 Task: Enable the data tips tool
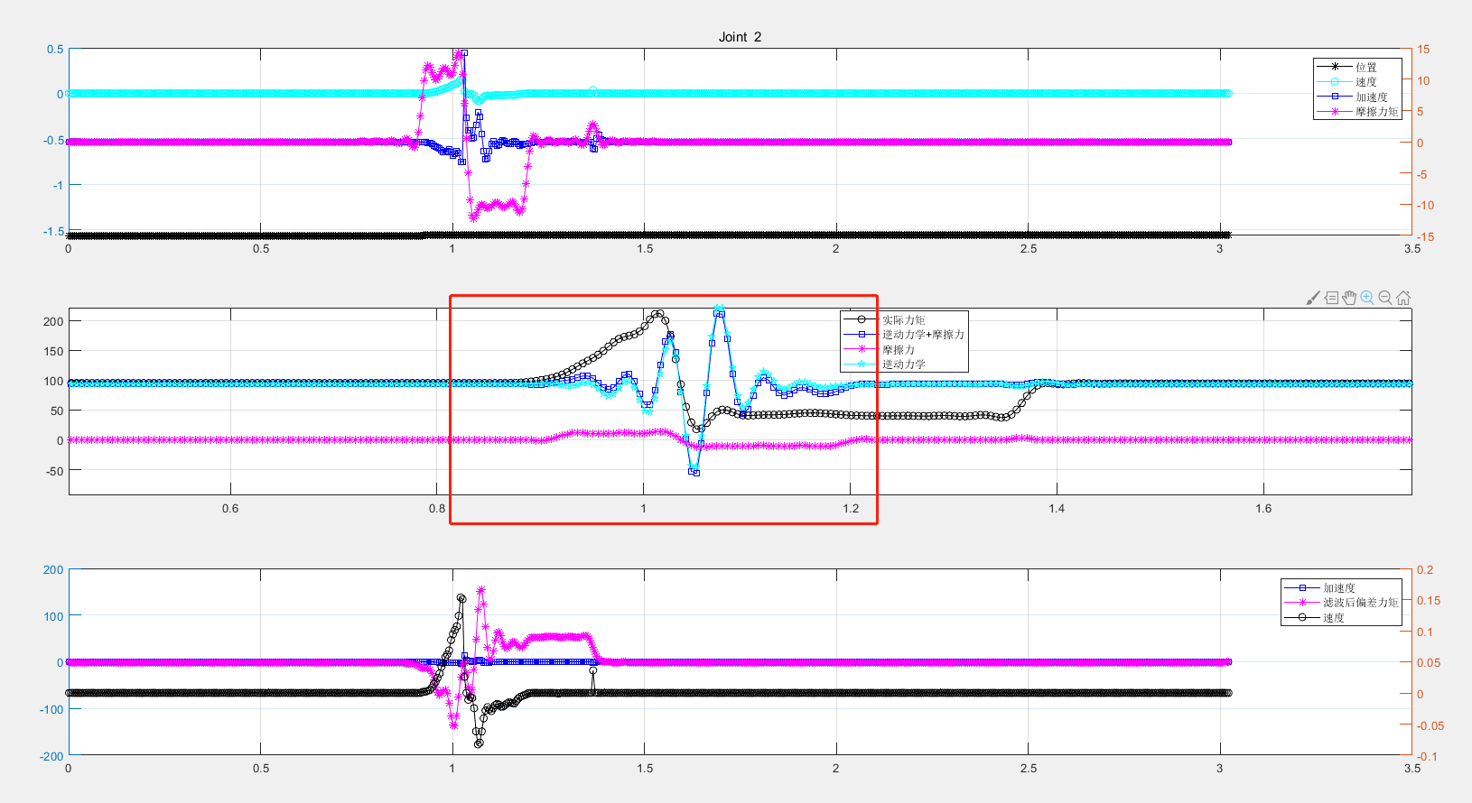(1331, 298)
